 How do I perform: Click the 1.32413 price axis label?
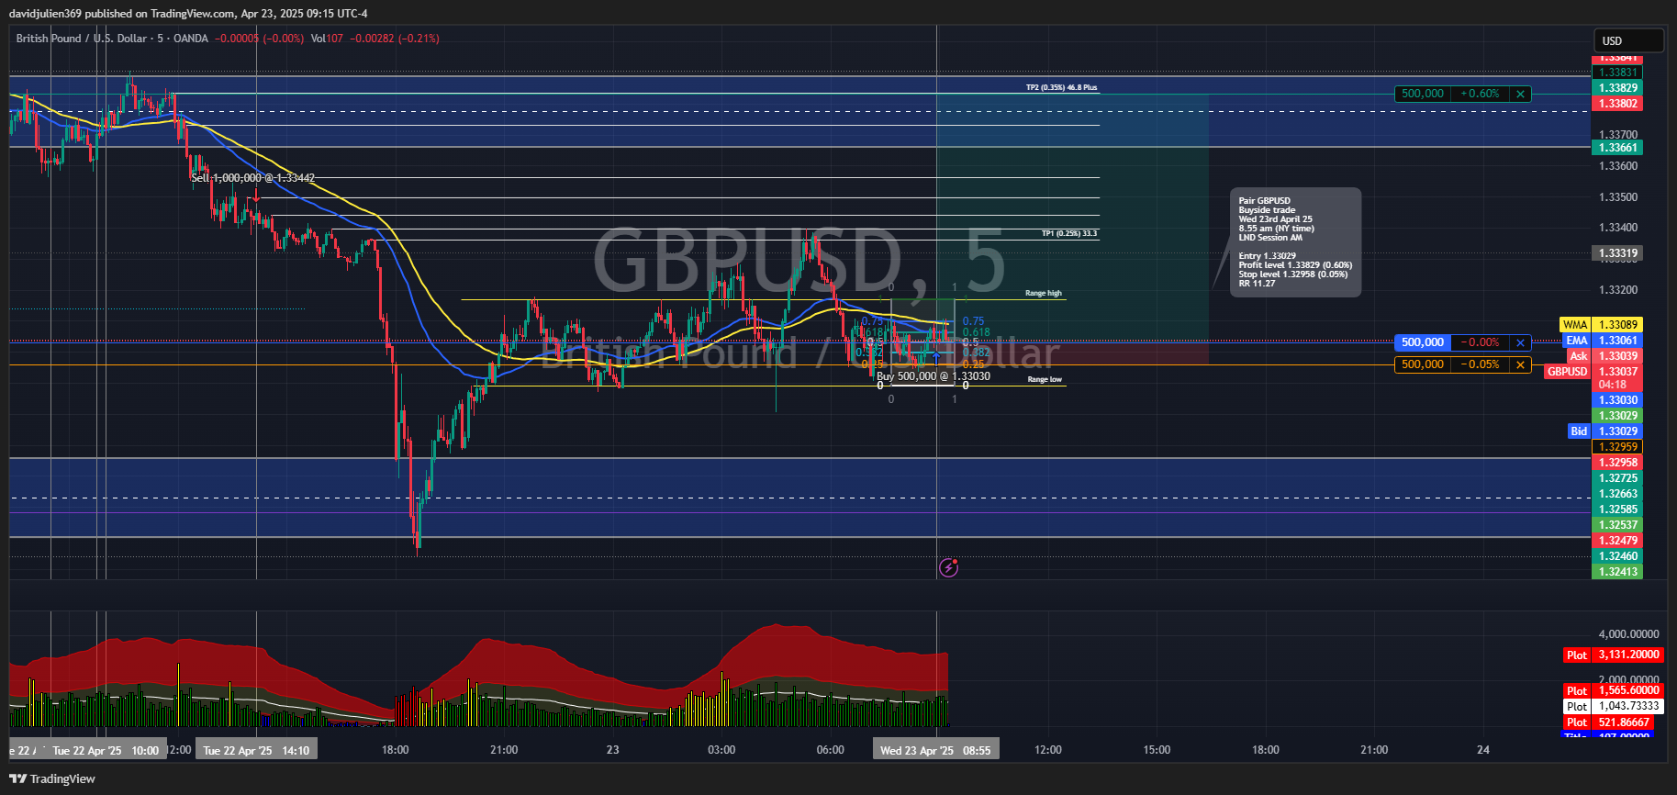1617,572
